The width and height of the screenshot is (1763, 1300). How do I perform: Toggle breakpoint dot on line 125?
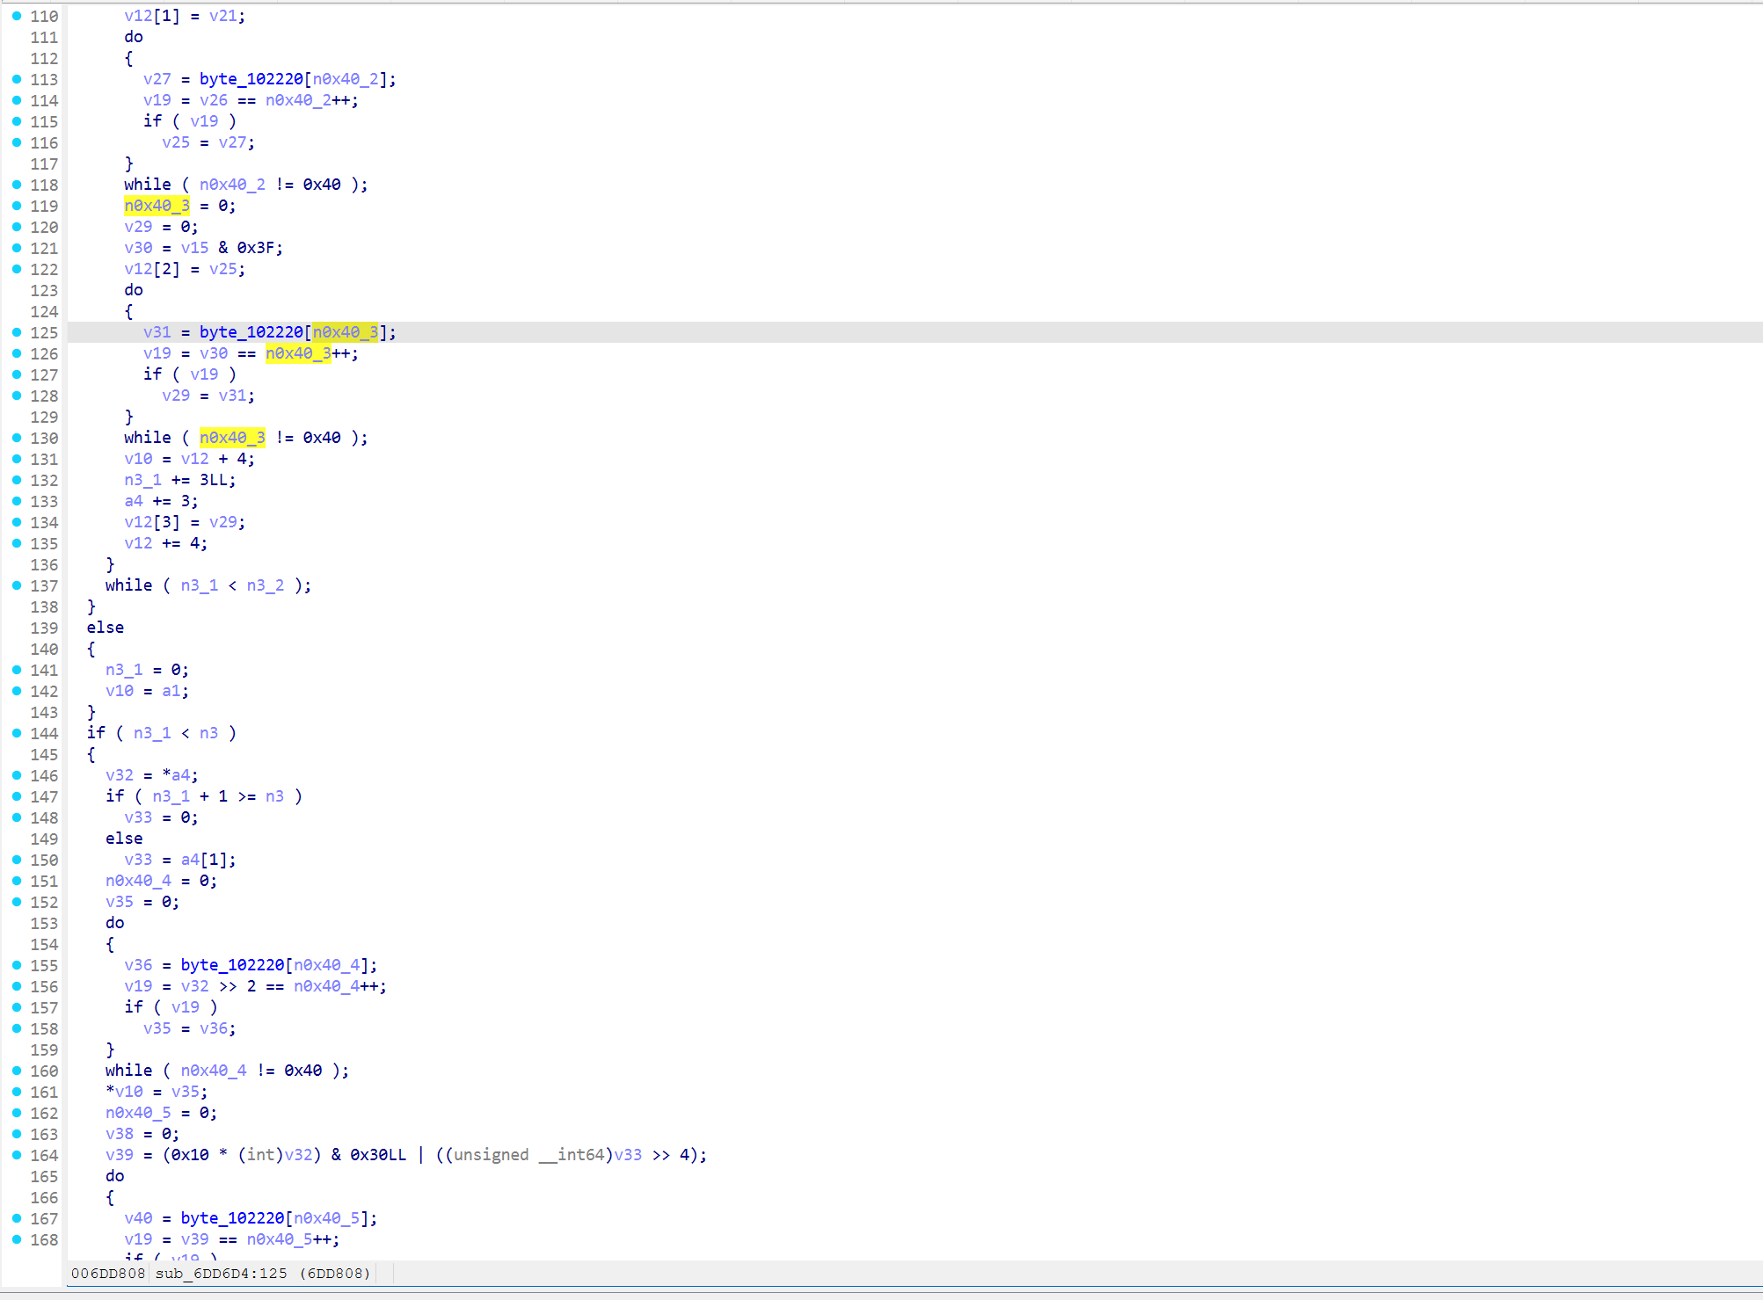click(x=16, y=332)
